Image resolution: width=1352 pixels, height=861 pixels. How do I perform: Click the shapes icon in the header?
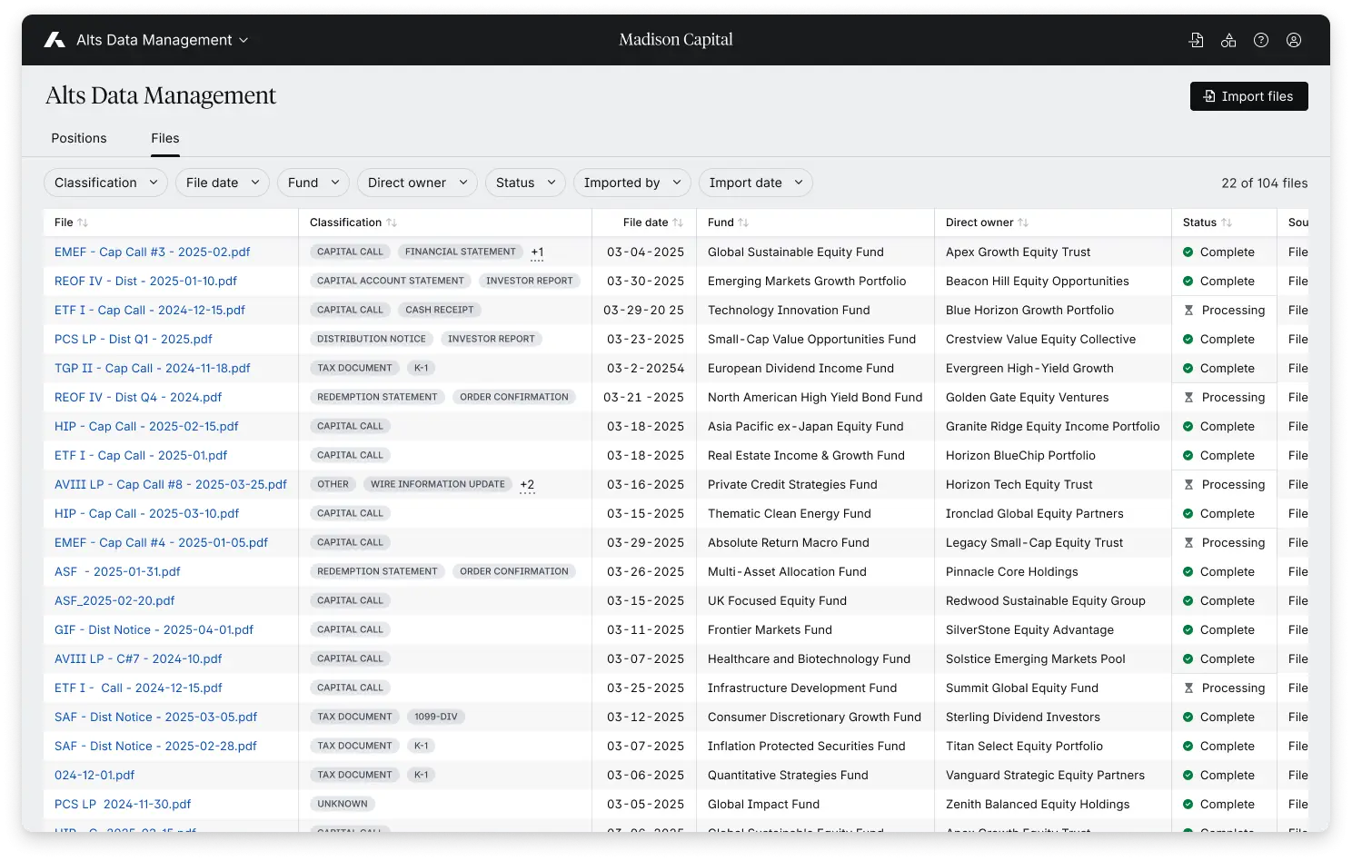coord(1228,40)
